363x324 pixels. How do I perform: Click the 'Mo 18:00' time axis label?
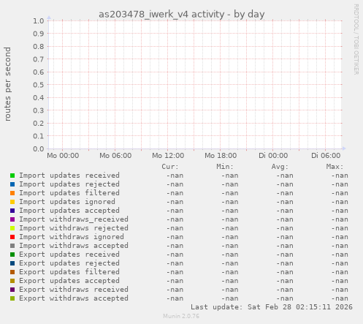(221, 156)
